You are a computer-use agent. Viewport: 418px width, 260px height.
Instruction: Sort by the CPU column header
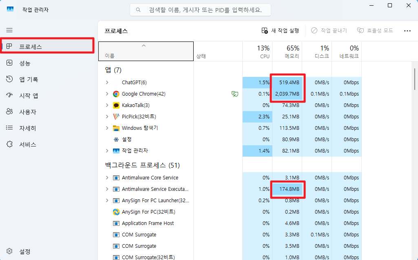[257, 51]
